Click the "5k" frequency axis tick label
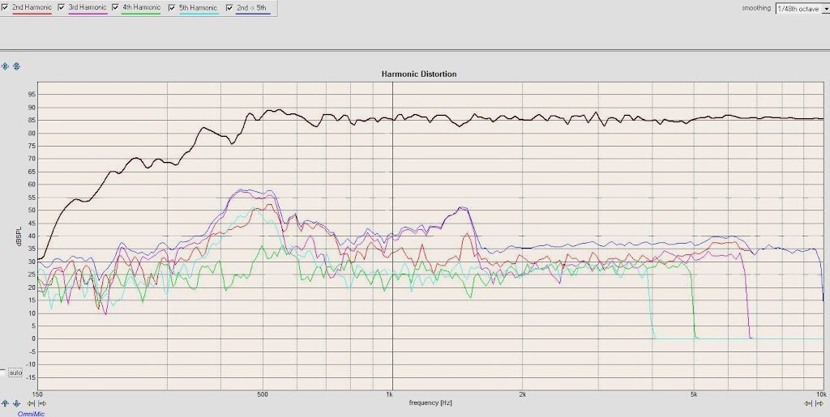Screen dimensions: 830x417 click(693, 395)
